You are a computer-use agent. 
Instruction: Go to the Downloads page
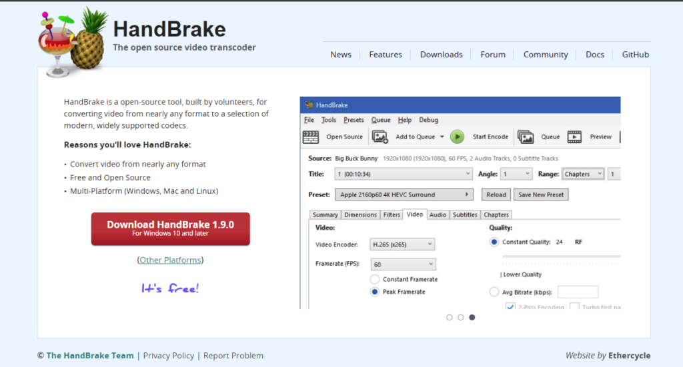click(442, 55)
